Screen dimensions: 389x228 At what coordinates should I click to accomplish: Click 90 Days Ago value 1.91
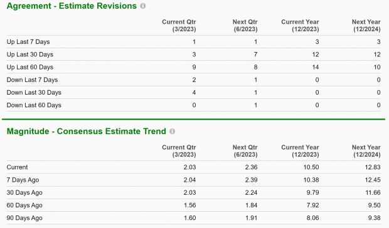[252, 218]
